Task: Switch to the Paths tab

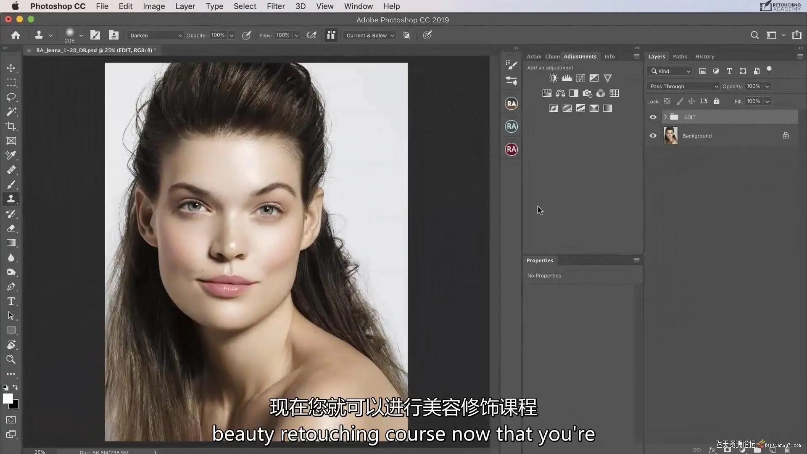Action: click(680, 57)
